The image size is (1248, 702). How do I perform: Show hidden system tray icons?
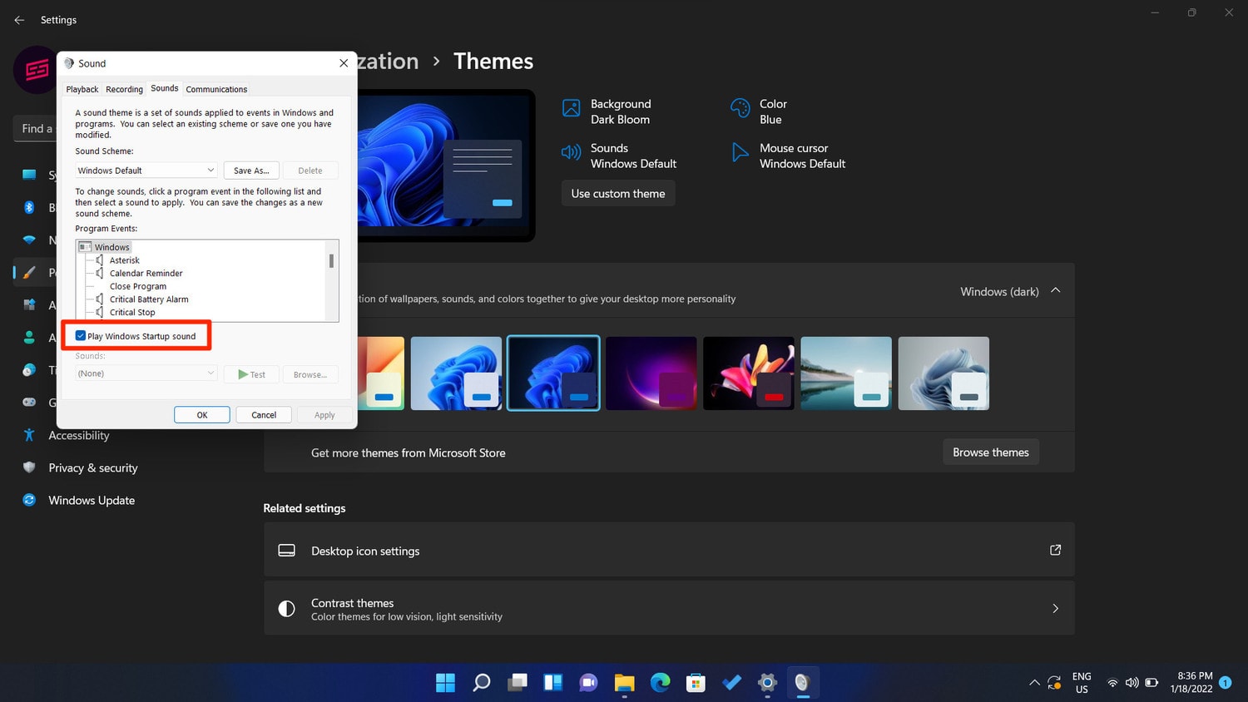1034,683
